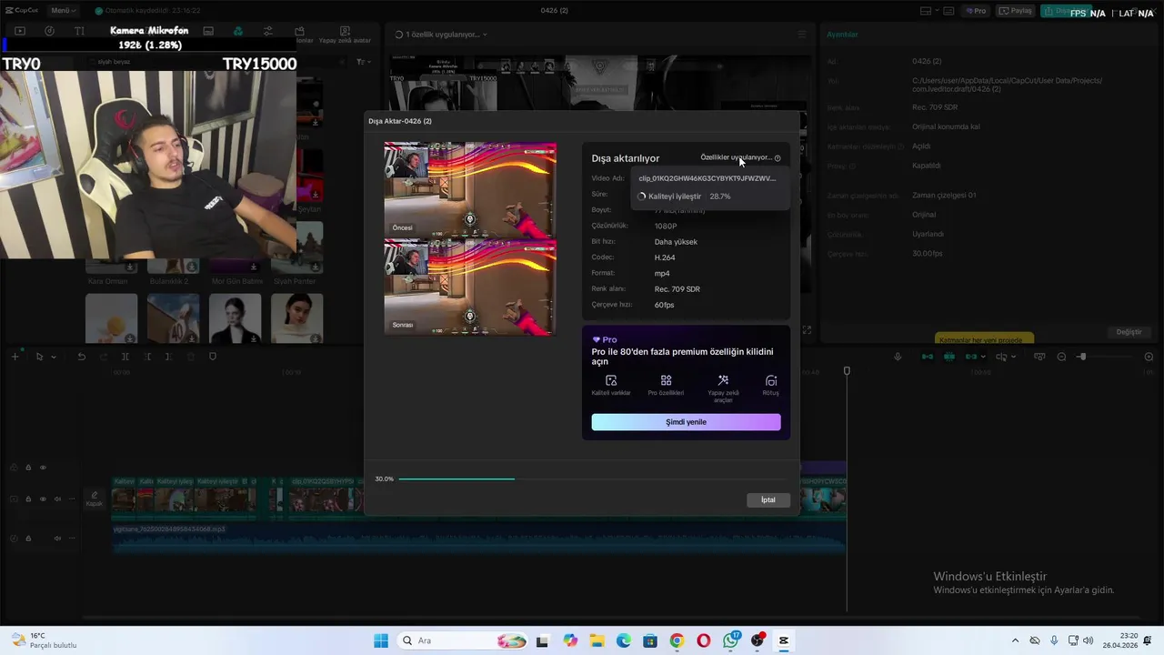Click the layout switch icon in title bar
Screen dimensions: 1164x655
pyautogui.click(x=926, y=11)
